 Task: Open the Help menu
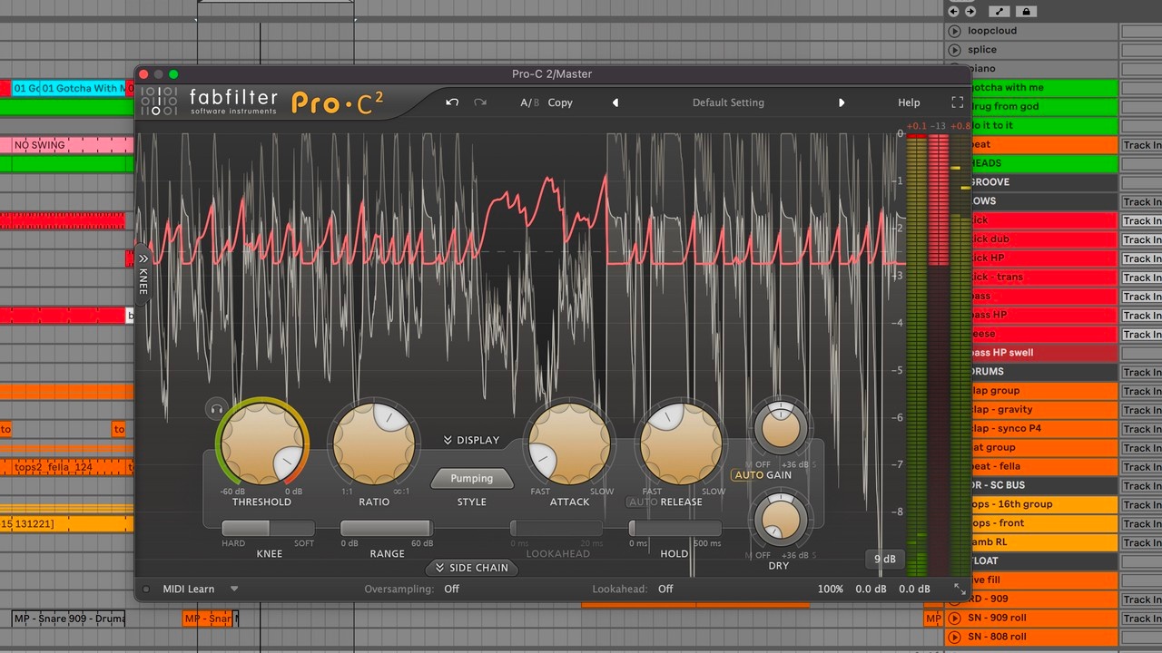908,102
